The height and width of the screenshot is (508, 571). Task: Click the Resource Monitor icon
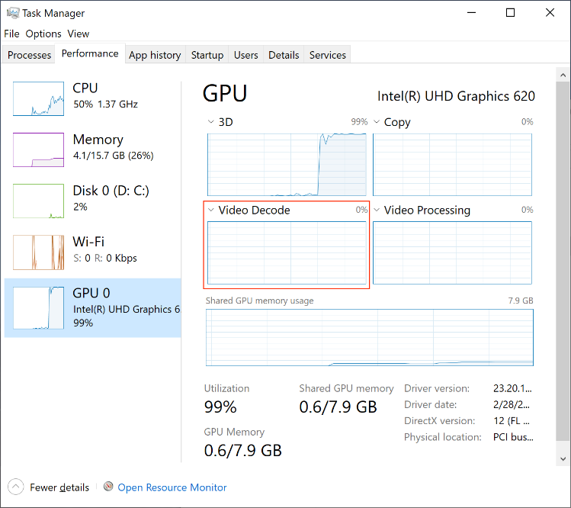pyautogui.click(x=108, y=487)
